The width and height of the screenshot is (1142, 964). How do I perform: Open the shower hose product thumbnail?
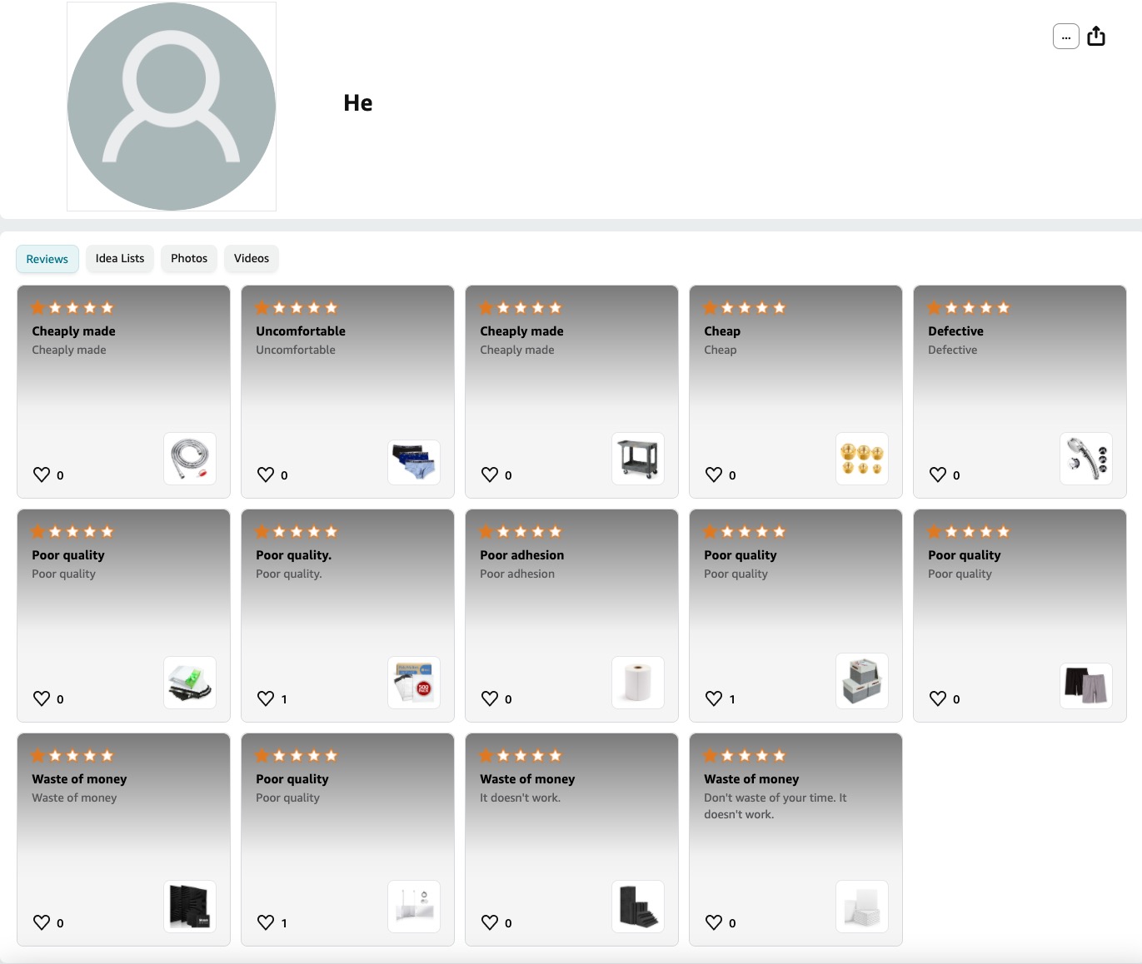click(x=190, y=459)
